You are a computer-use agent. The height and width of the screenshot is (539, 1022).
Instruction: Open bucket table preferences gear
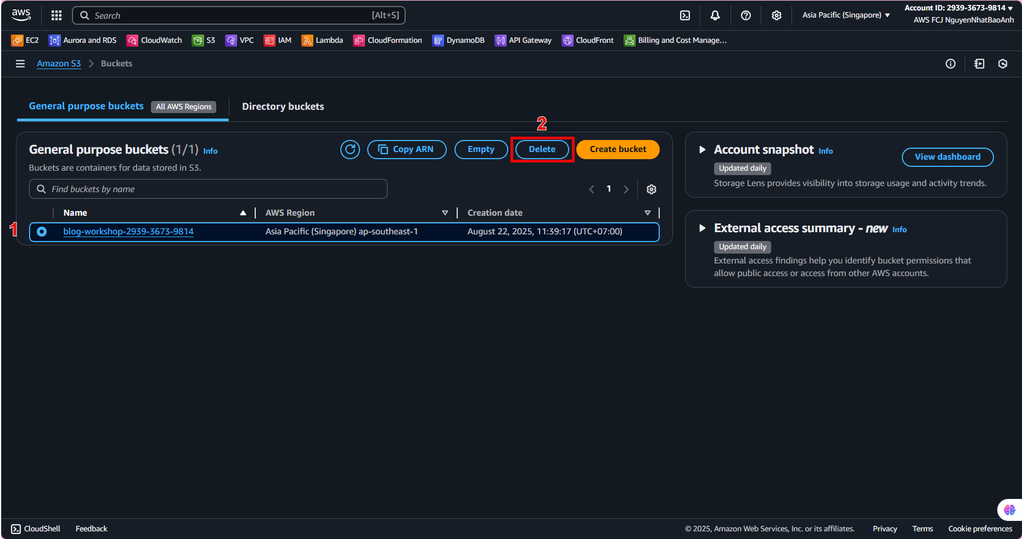point(652,189)
